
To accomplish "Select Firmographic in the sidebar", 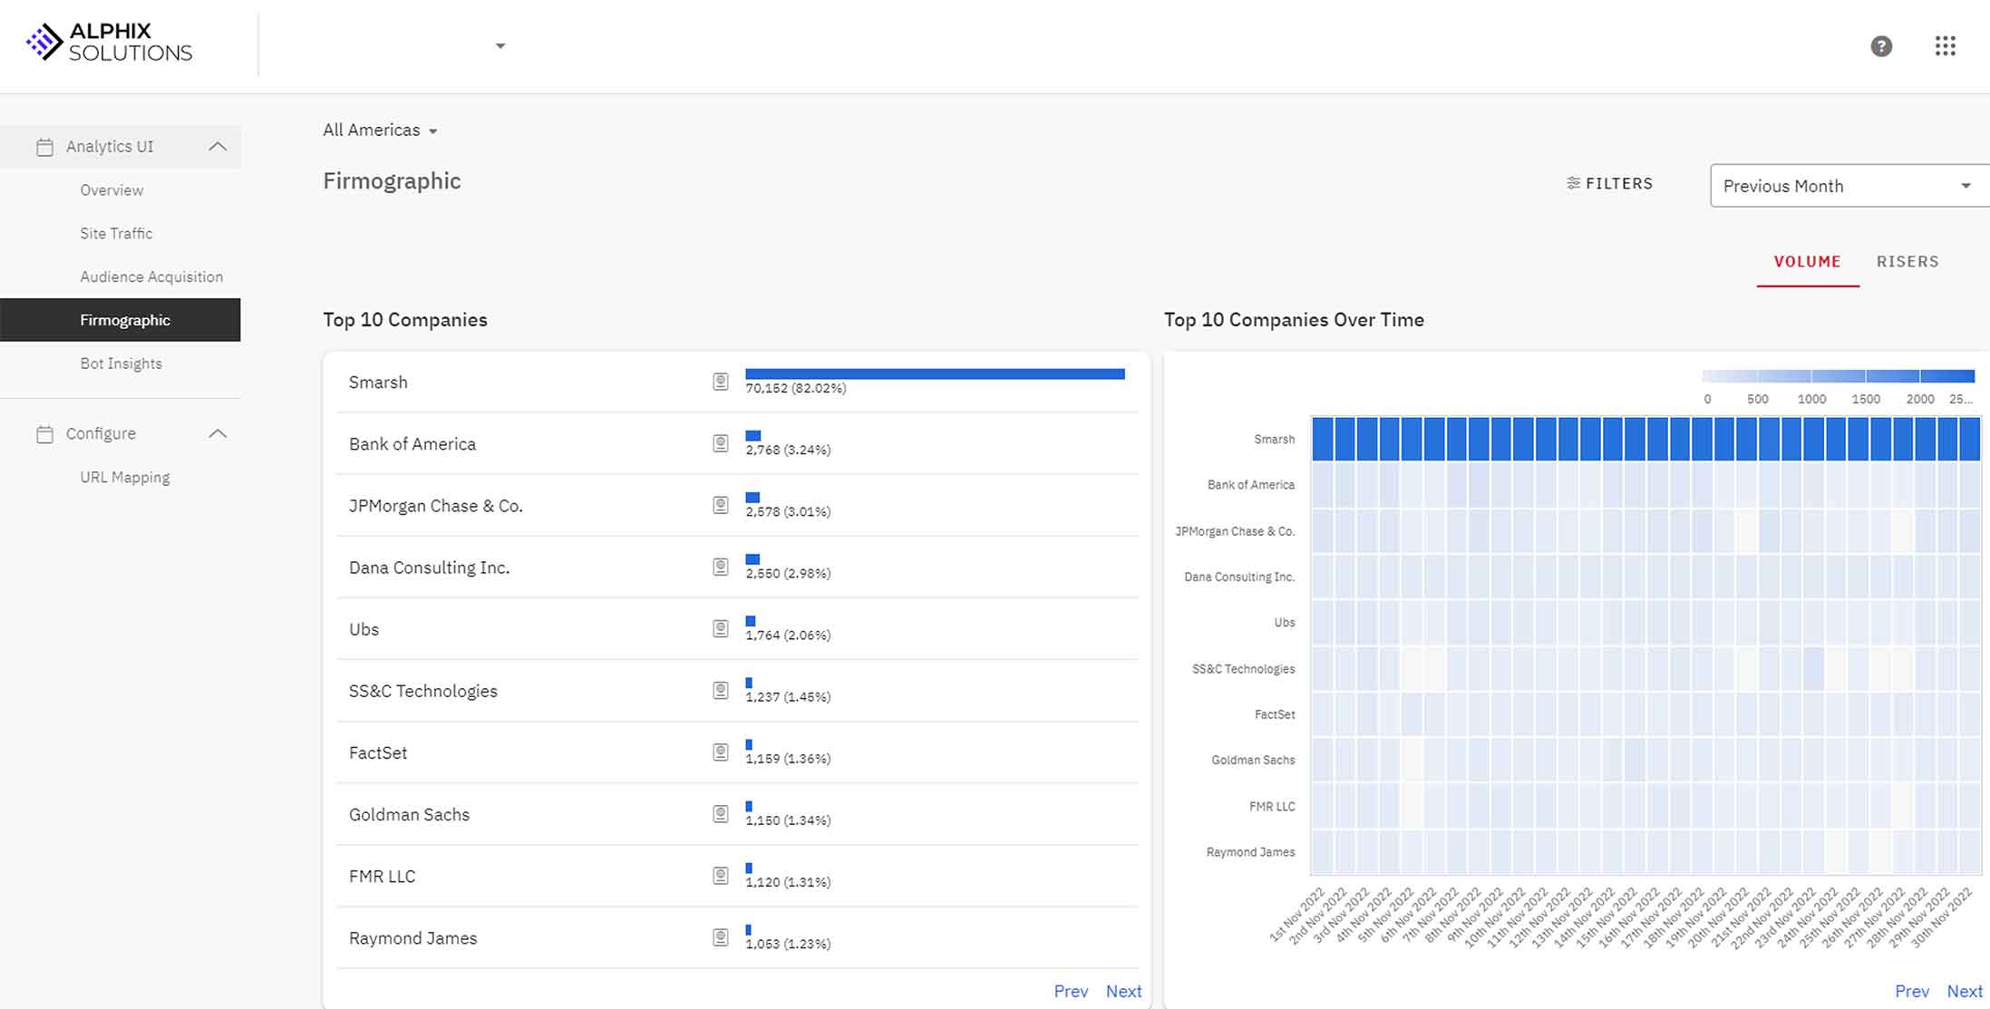I will [x=121, y=320].
